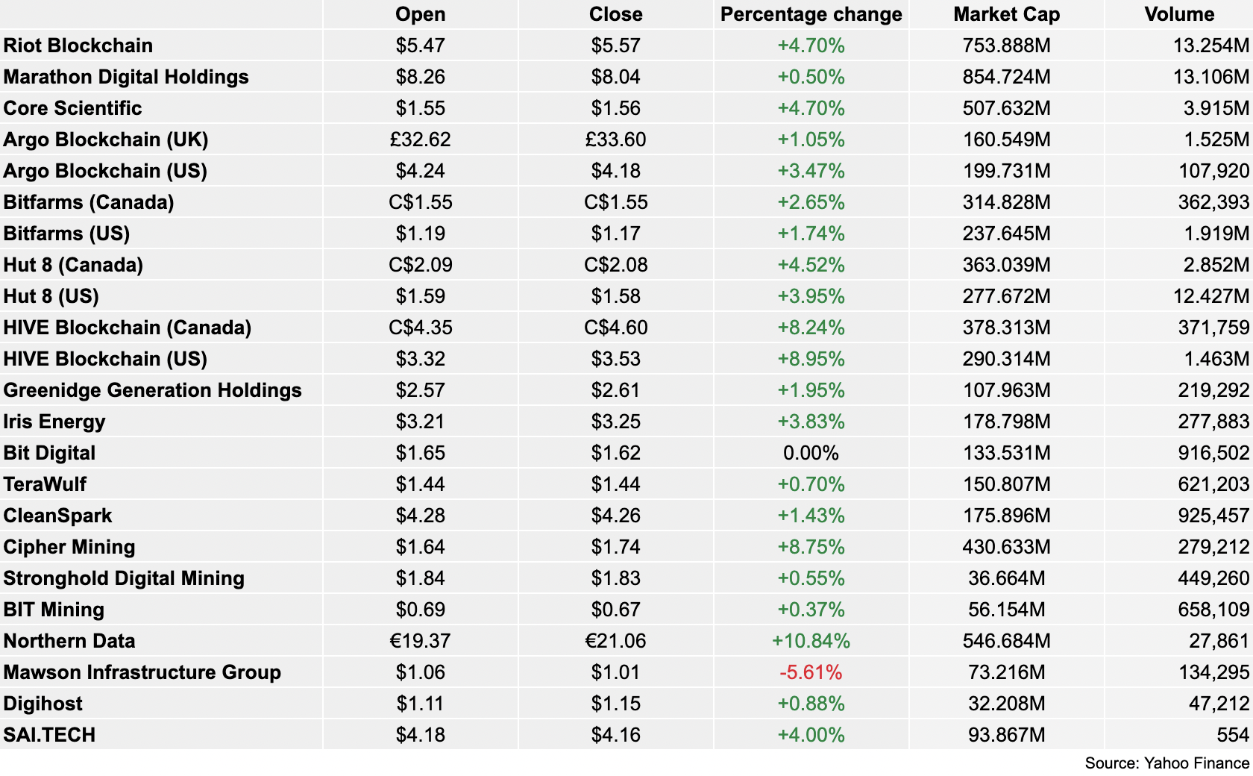
Task: Select the Riot Blockchain row label
Action: 78,46
